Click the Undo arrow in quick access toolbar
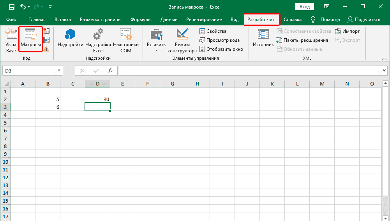390x221 pixels. click(23, 7)
